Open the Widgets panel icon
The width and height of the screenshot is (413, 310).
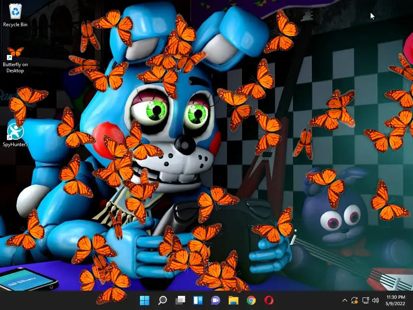click(198, 300)
